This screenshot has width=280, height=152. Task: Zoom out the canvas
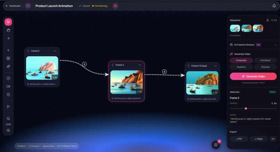point(8,119)
